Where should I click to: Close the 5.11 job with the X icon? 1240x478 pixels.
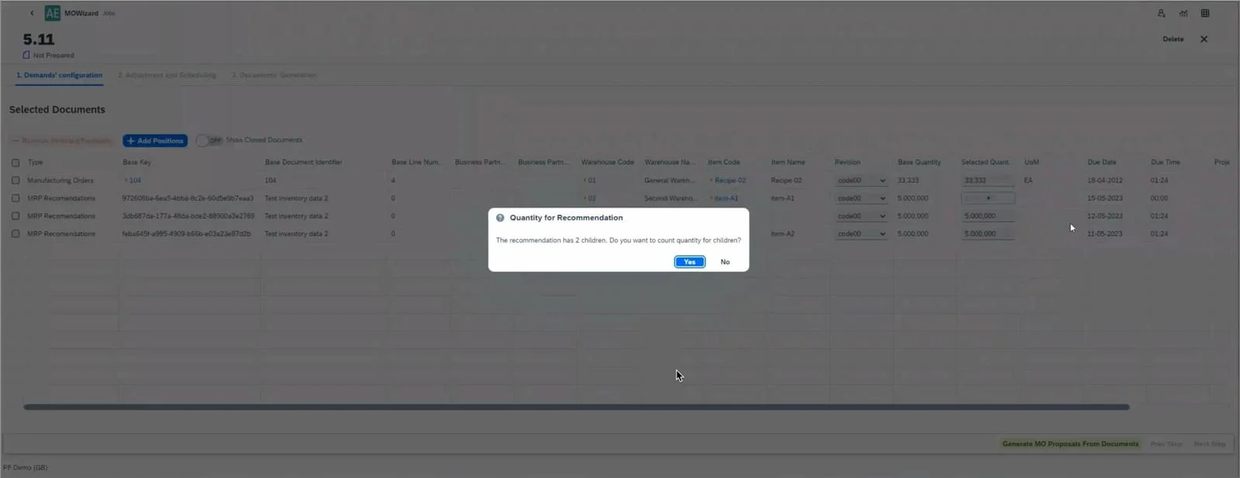pyautogui.click(x=1204, y=39)
